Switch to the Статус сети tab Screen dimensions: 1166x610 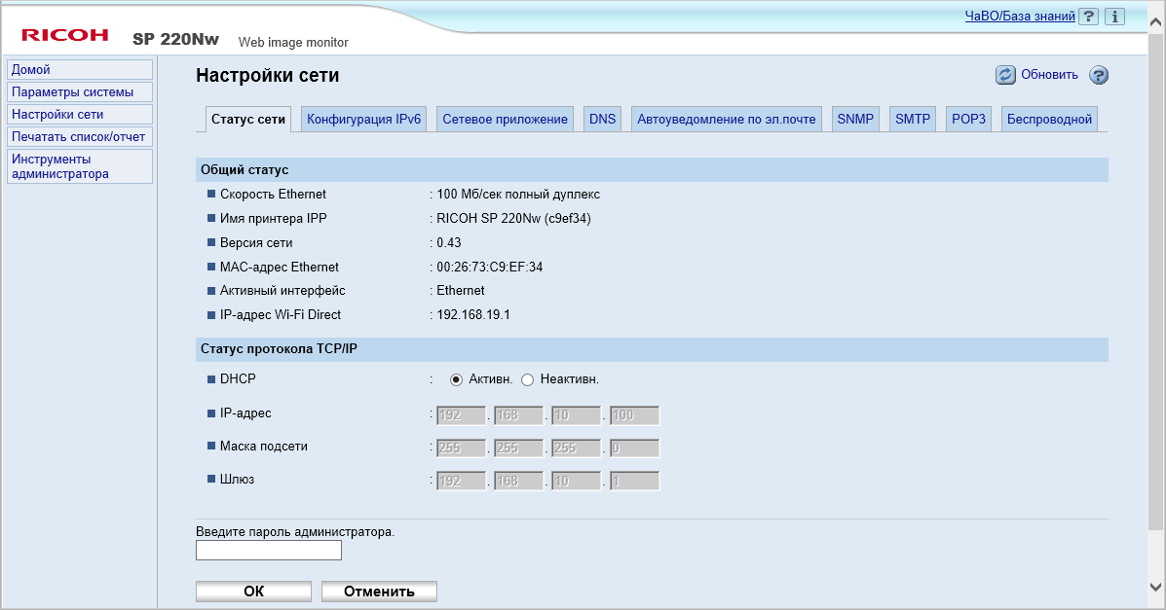pyautogui.click(x=248, y=119)
